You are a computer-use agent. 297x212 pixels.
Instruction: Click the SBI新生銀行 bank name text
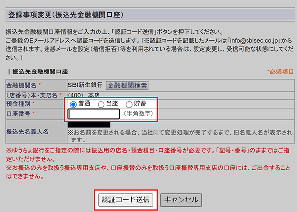(x=86, y=85)
